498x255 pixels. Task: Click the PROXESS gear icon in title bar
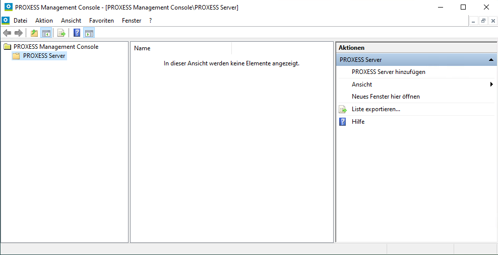[x=8, y=7]
